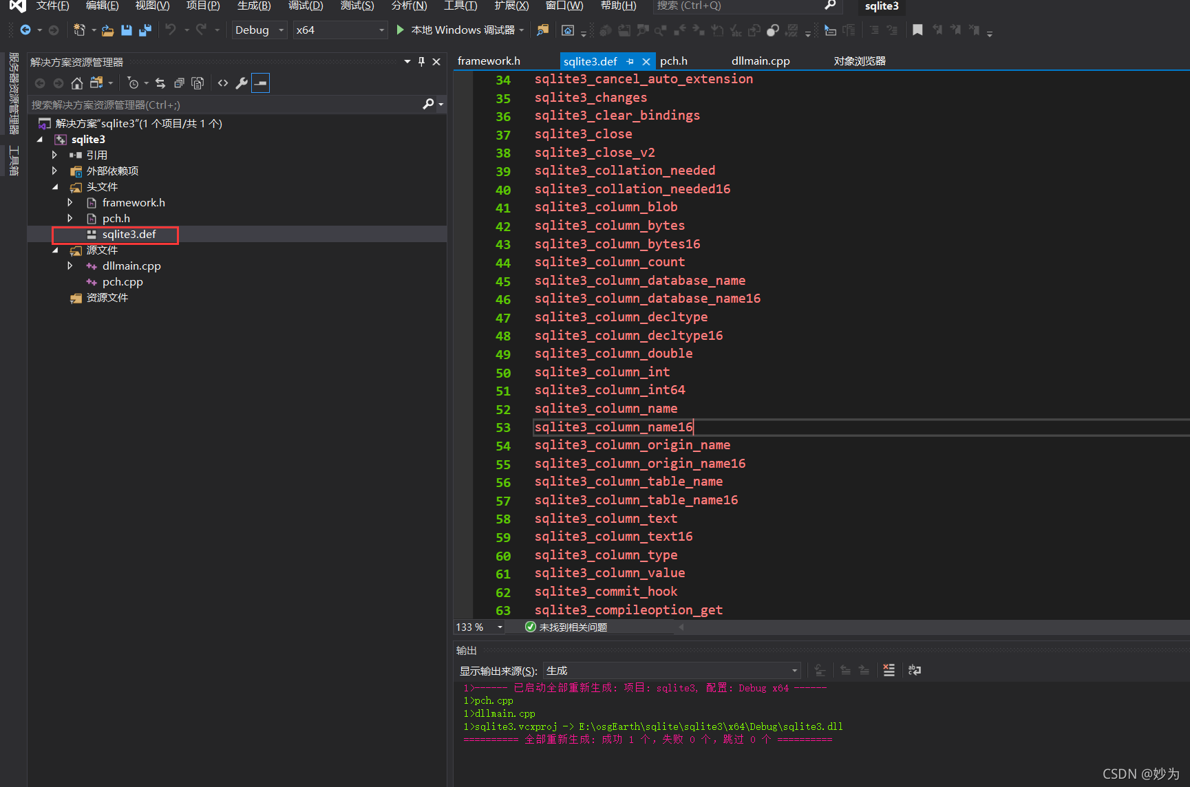This screenshot has width=1190, height=787.
Task: Click Switch Views icon in Solution Explorer
Action: click(96, 83)
